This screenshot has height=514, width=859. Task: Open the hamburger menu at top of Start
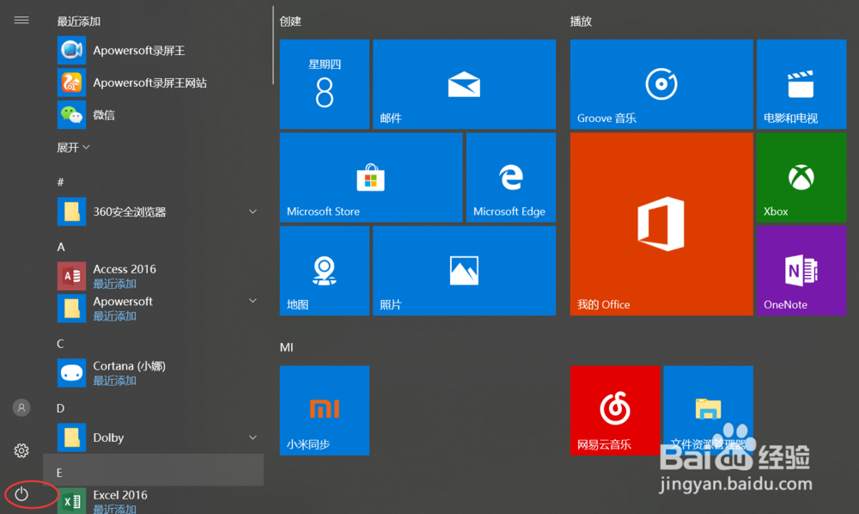point(21,21)
